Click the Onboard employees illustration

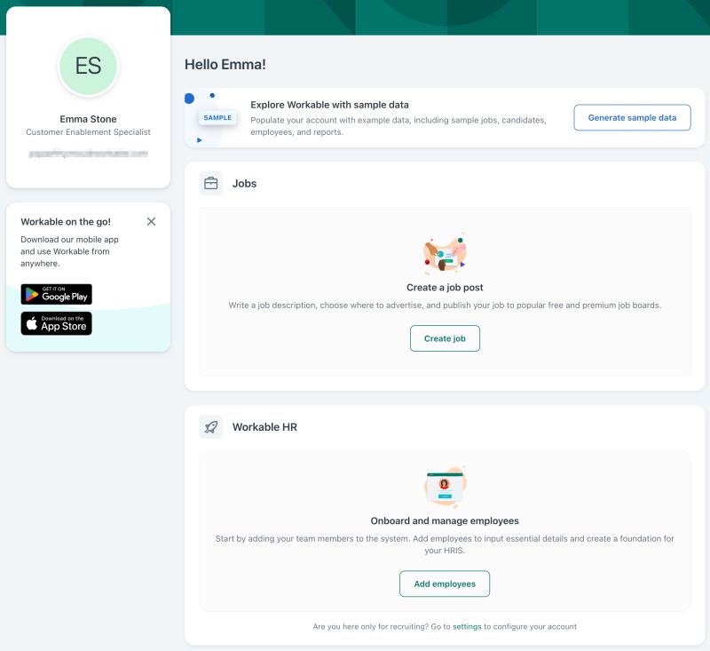(x=445, y=487)
